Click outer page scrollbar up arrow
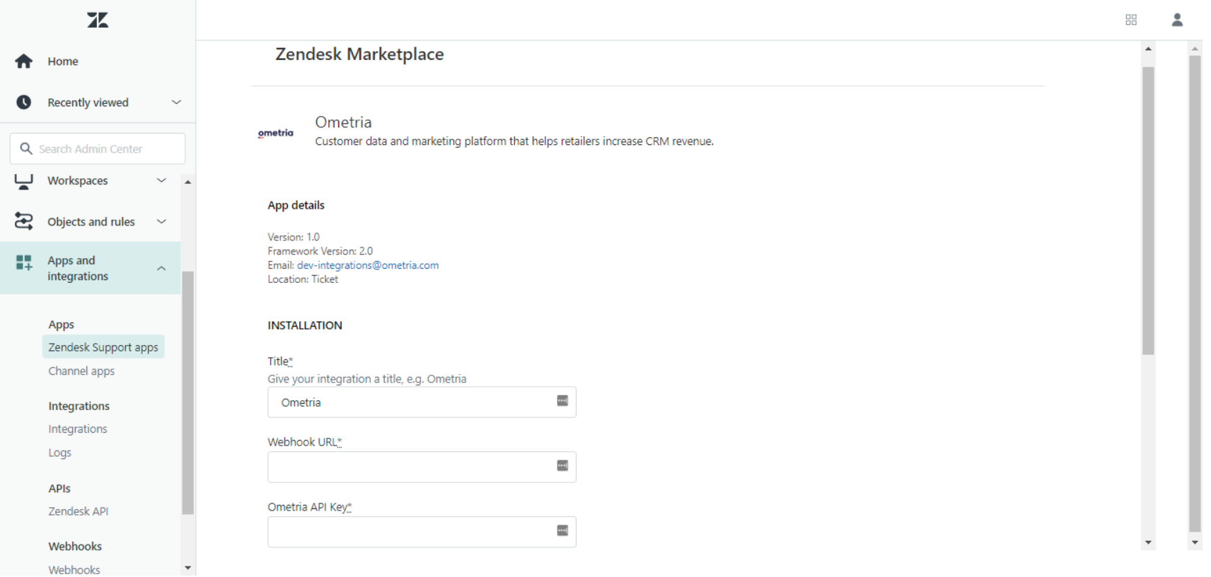This screenshot has height=577, width=1211. pos(1195,49)
